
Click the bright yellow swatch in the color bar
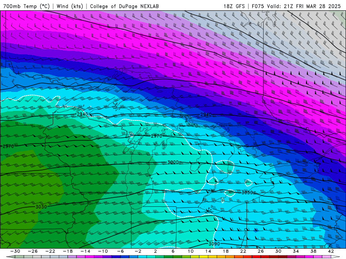pos(204,257)
